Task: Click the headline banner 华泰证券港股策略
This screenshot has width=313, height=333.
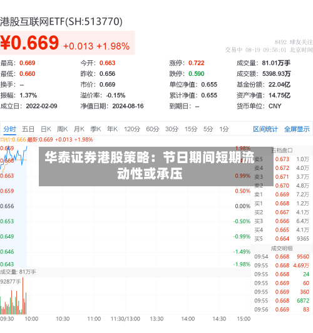Action: [156, 167]
